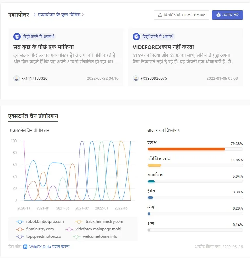Toggle topspeedmotors.co legend marker
The height and width of the screenshot is (258, 250).
click(x=20, y=237)
